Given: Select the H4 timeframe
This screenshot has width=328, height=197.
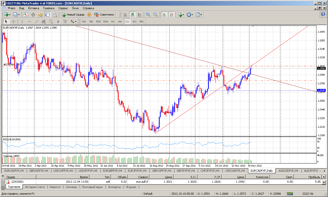Looking at the screenshot, I should click(x=120, y=21).
